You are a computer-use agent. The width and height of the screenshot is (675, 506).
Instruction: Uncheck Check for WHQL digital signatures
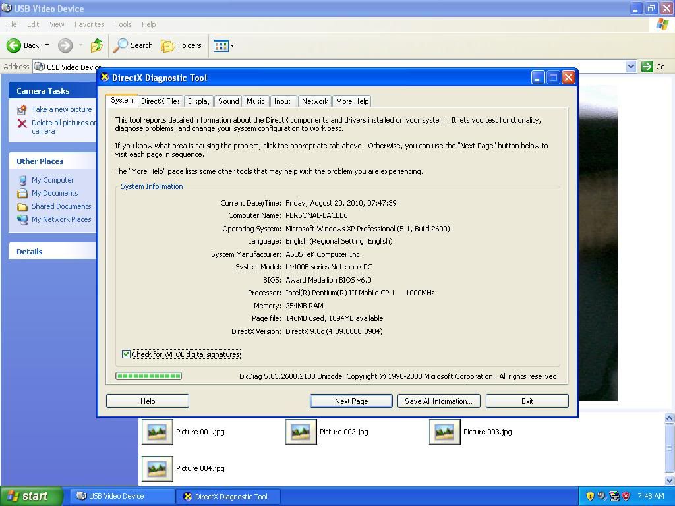(x=126, y=354)
